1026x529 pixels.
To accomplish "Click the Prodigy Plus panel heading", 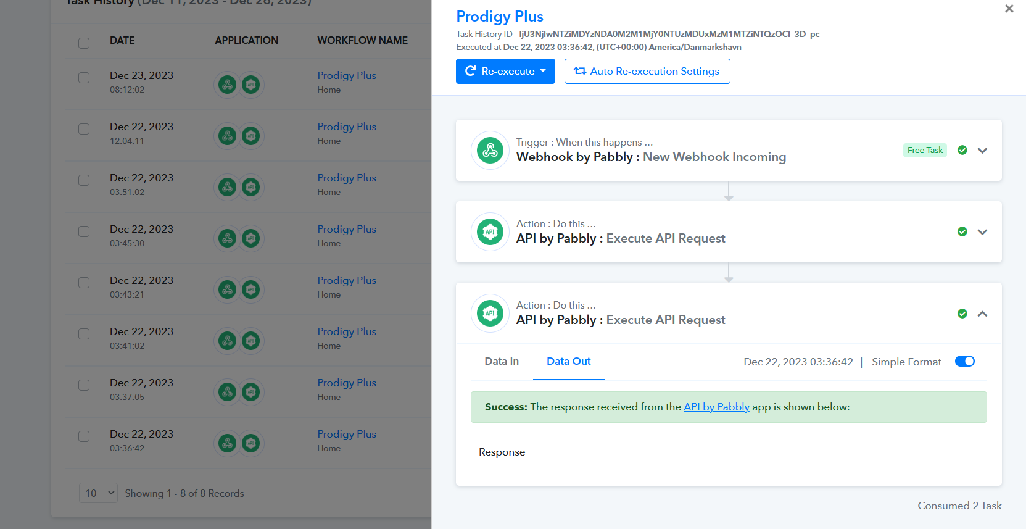I will pos(500,17).
